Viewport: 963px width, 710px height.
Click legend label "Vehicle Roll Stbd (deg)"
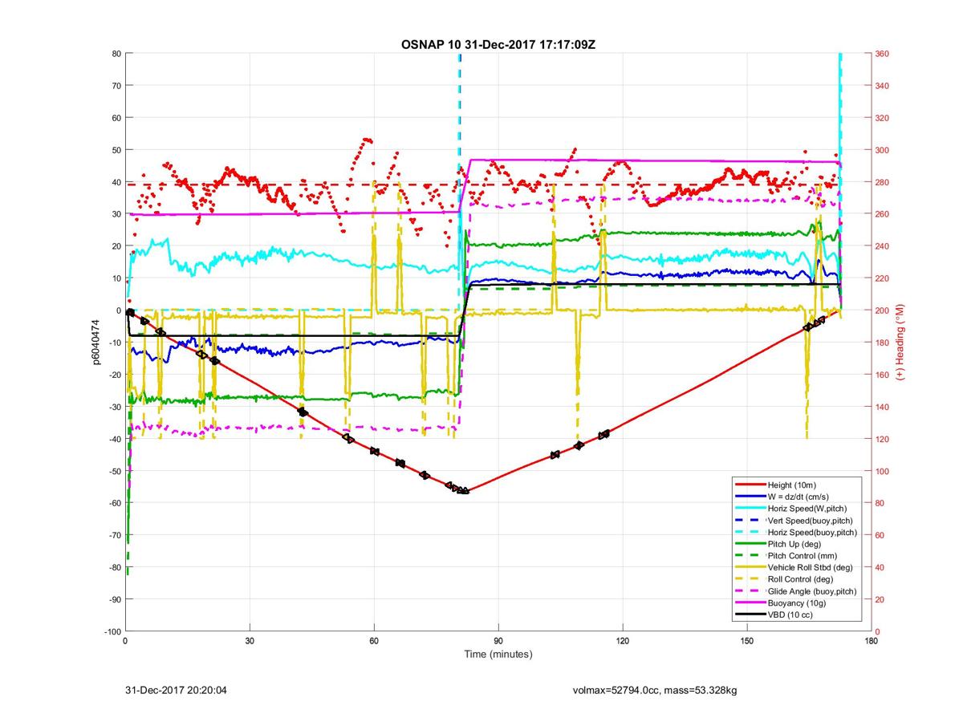[x=811, y=568]
